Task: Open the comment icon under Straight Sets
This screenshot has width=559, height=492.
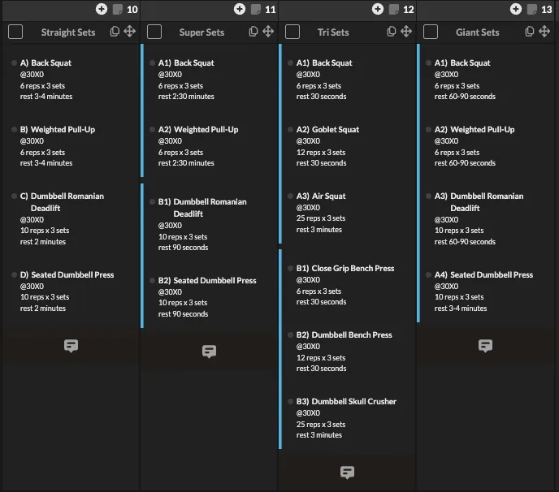Action: tap(71, 346)
